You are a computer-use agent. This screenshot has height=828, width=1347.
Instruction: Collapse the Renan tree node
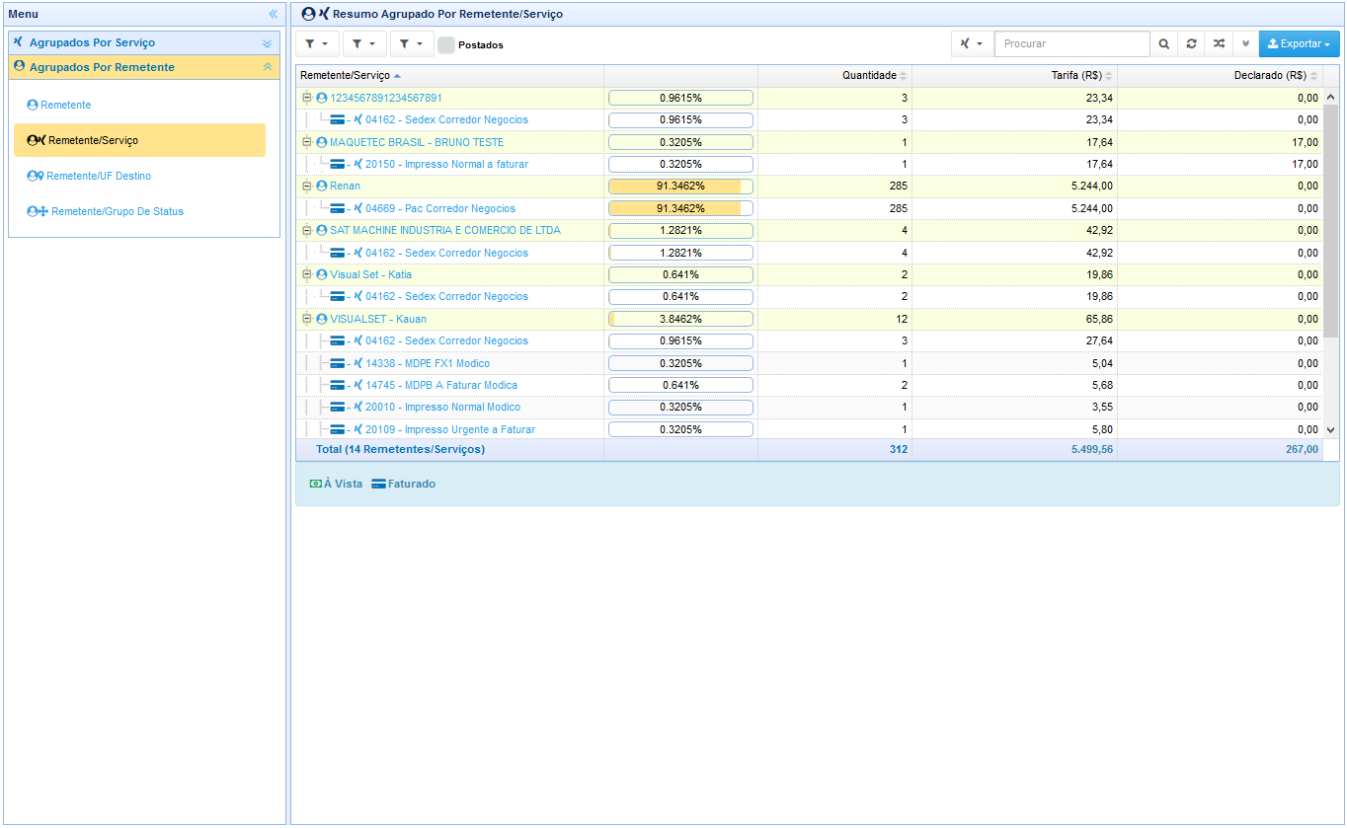click(307, 186)
